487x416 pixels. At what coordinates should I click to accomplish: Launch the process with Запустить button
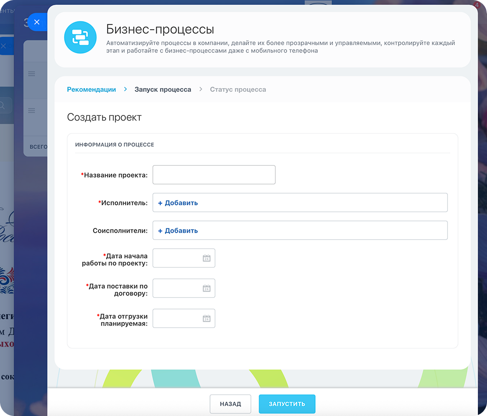click(x=287, y=404)
